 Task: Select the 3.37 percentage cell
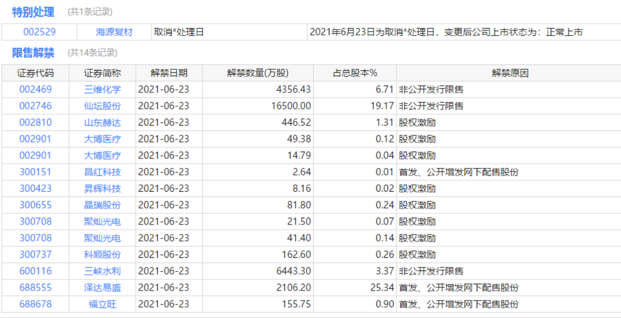coord(355,272)
